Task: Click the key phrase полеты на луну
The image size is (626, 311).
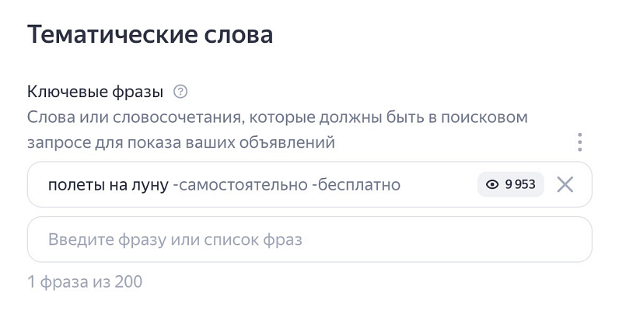Action: tap(108, 185)
